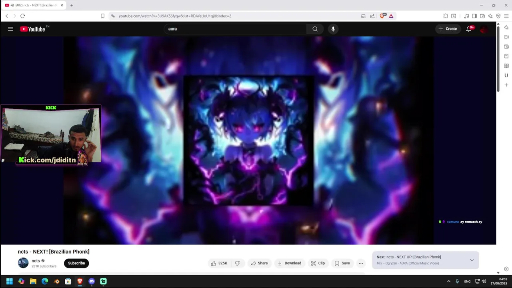
Task: Open Microsoft Edge from taskbar
Action: point(45,281)
